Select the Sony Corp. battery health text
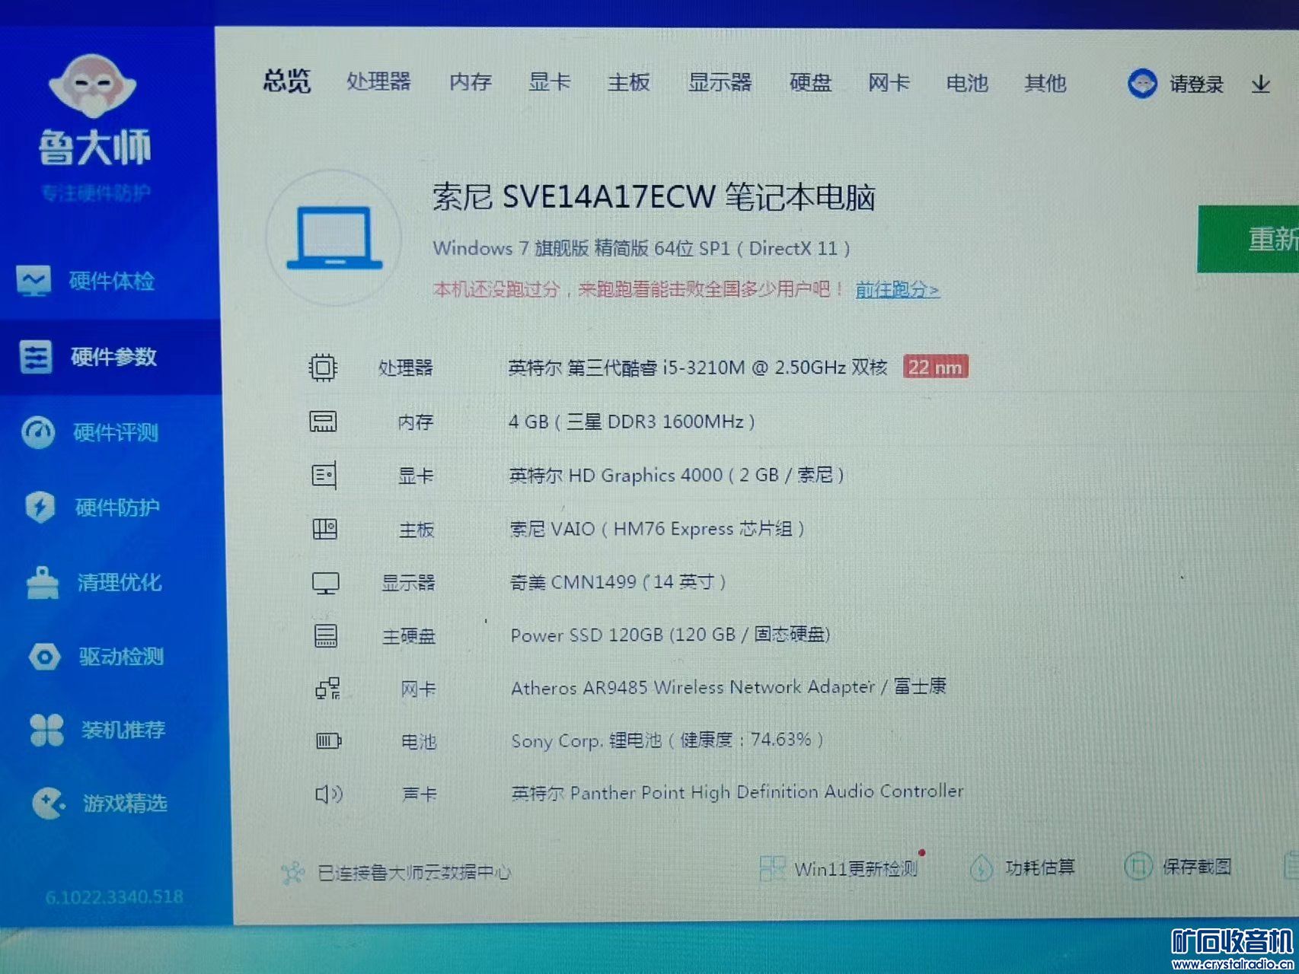The height and width of the screenshot is (974, 1299). click(667, 740)
